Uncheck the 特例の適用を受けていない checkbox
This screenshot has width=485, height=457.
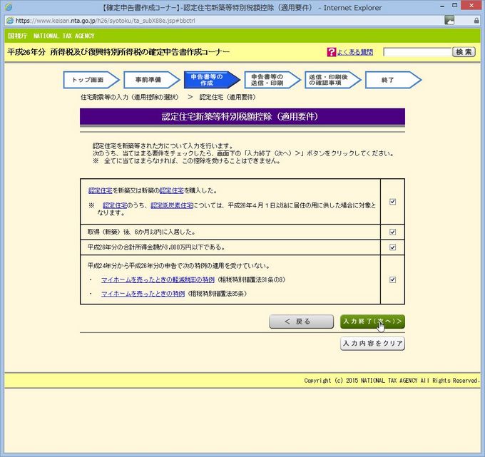392,279
